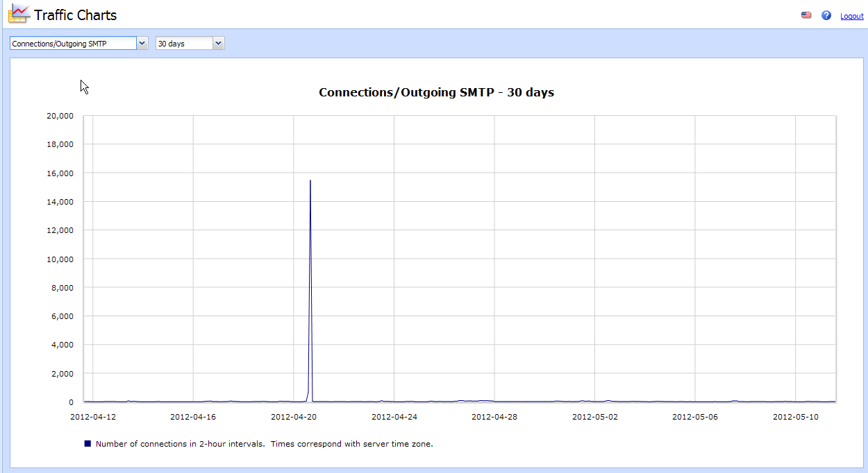Screen dimensions: 868x473
Task: Click chart title Connections/Outgoing SMTP - 30 days
Action: click(436, 92)
